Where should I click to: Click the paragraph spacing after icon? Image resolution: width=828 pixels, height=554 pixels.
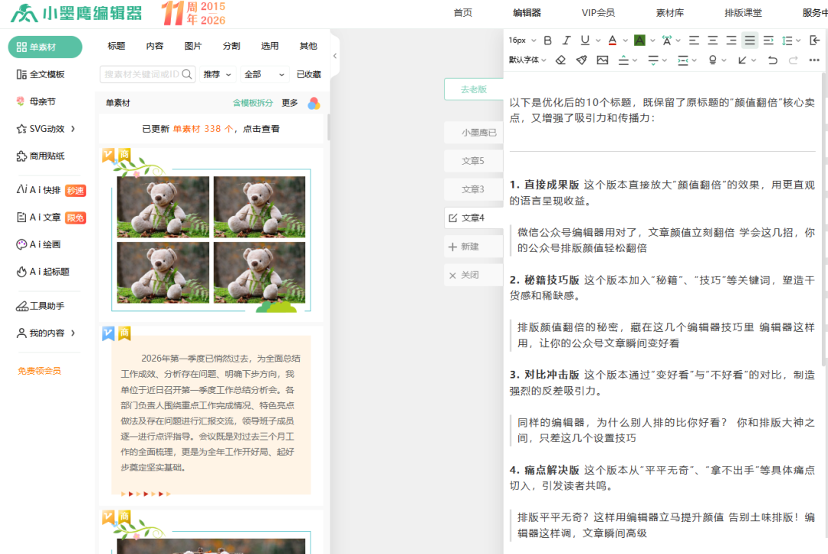click(653, 60)
